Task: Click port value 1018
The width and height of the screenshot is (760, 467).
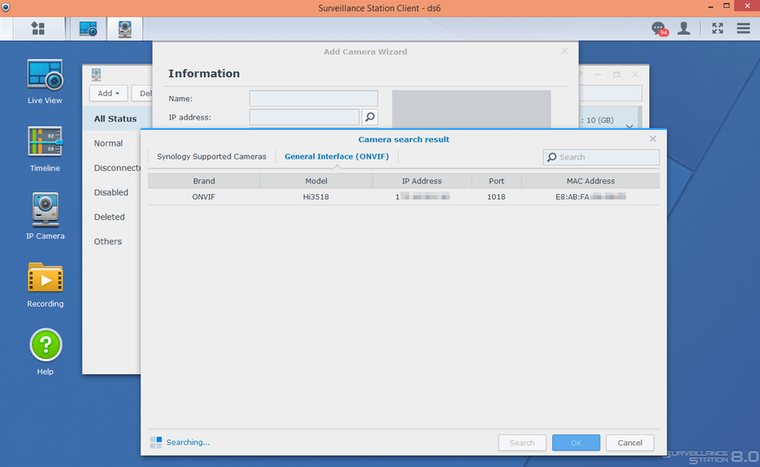Action: (497, 197)
